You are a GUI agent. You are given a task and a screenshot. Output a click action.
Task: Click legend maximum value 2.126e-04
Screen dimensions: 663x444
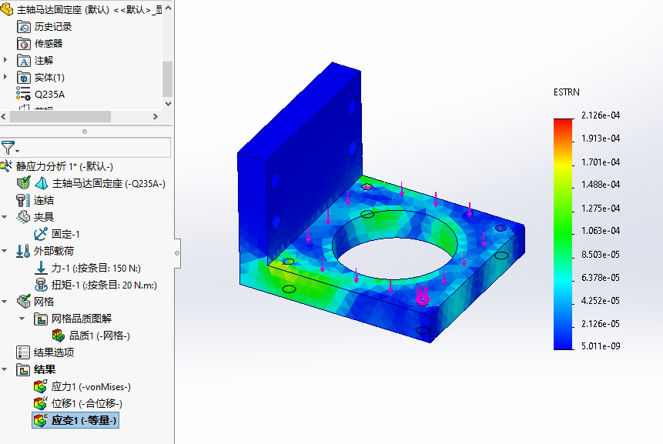(x=601, y=115)
